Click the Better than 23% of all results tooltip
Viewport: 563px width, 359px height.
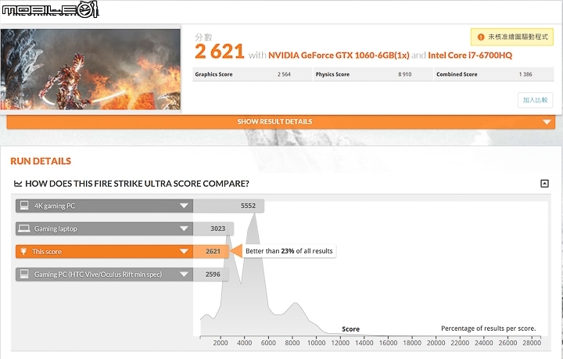[289, 251]
